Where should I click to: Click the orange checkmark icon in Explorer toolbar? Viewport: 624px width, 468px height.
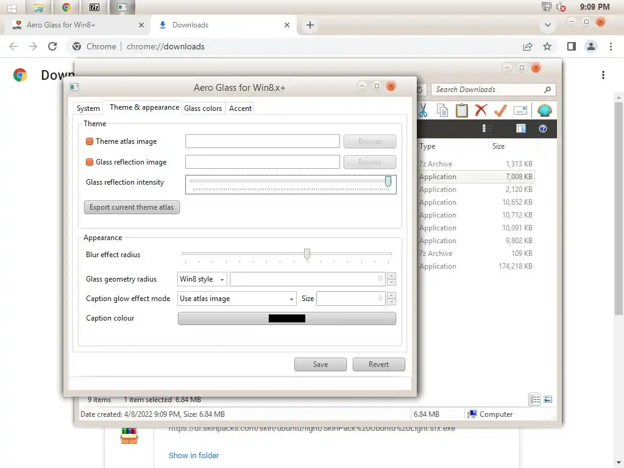click(x=500, y=111)
